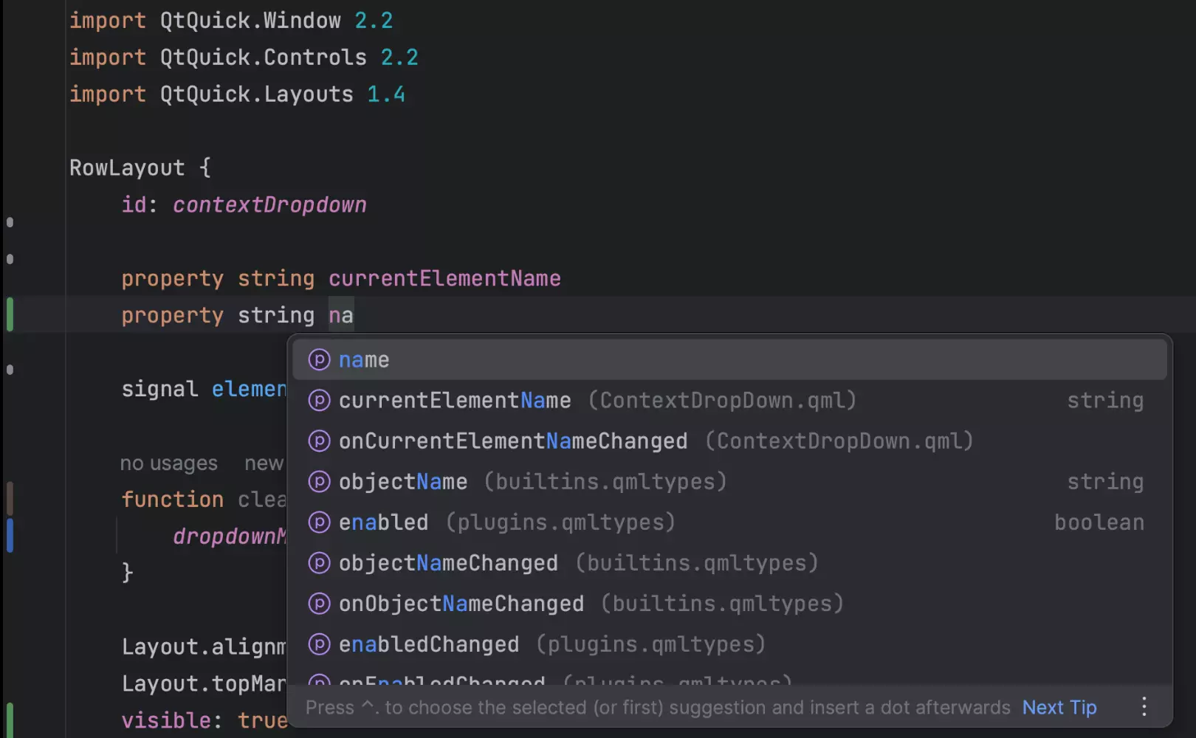Click property icon beside onObjectNameChanged suggestion
This screenshot has height=738, width=1196.
pos(319,604)
